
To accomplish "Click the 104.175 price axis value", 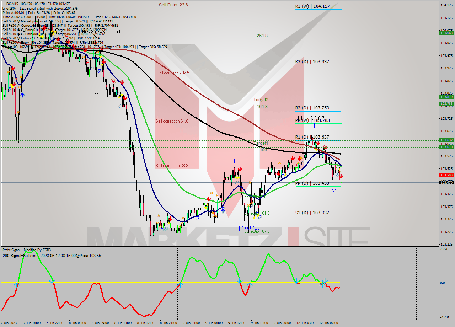I will 446,5.
